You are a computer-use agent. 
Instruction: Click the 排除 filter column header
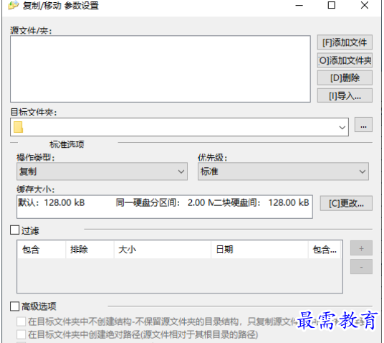tap(90, 250)
